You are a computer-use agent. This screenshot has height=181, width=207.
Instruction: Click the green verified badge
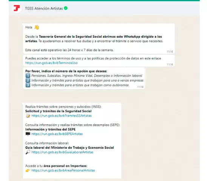66,8
